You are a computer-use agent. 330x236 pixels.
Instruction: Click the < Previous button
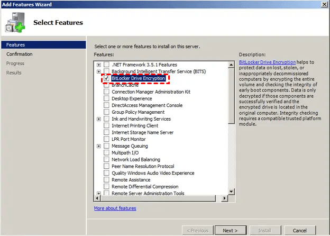(198, 230)
